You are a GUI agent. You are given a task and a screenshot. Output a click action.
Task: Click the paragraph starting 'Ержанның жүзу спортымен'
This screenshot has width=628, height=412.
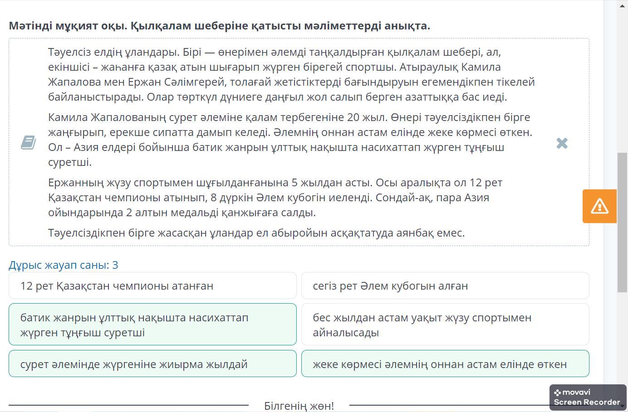275,198
